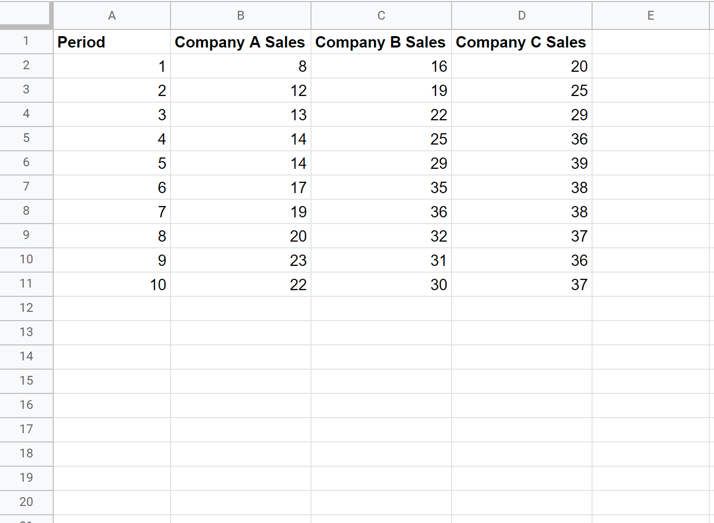Click Company B value 35

[381, 187]
